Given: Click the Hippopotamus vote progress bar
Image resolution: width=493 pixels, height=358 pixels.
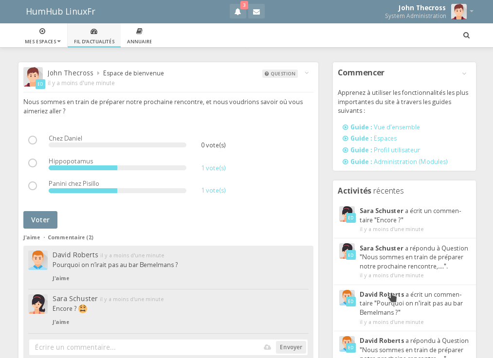Looking at the screenshot, I should (117, 168).
